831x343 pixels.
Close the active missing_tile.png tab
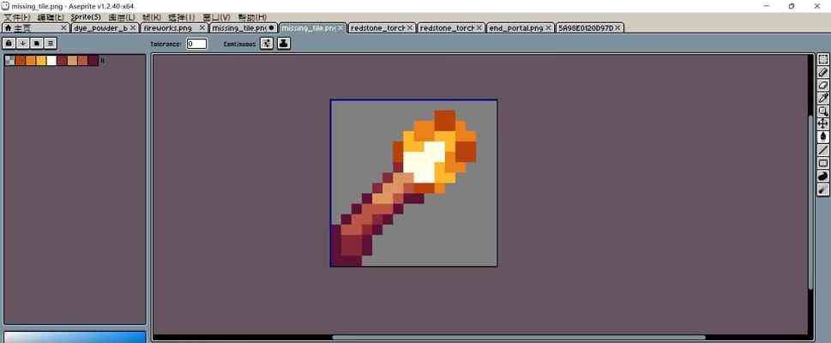340,27
